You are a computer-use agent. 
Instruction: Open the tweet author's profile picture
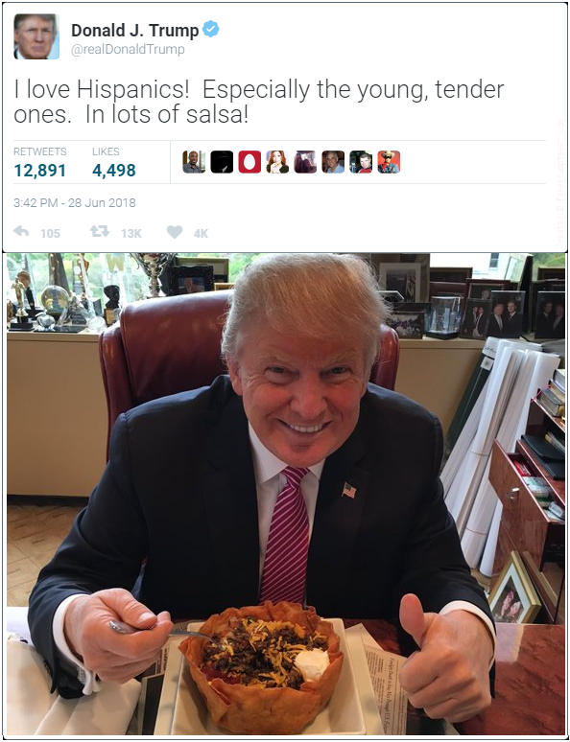point(36,36)
